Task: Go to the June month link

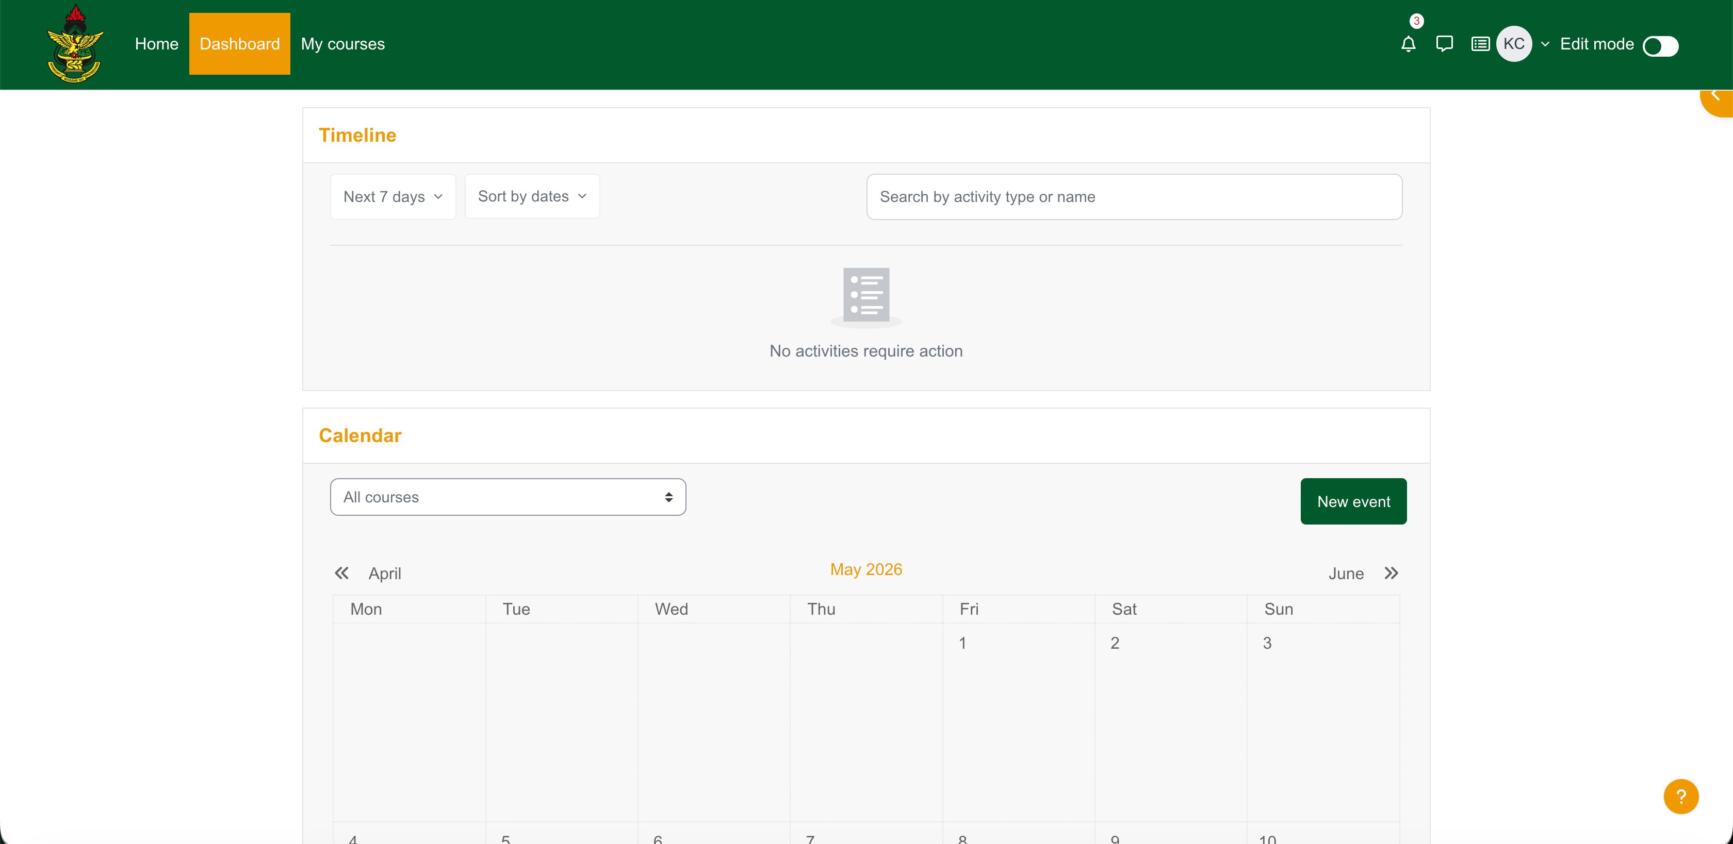Action: click(1346, 574)
